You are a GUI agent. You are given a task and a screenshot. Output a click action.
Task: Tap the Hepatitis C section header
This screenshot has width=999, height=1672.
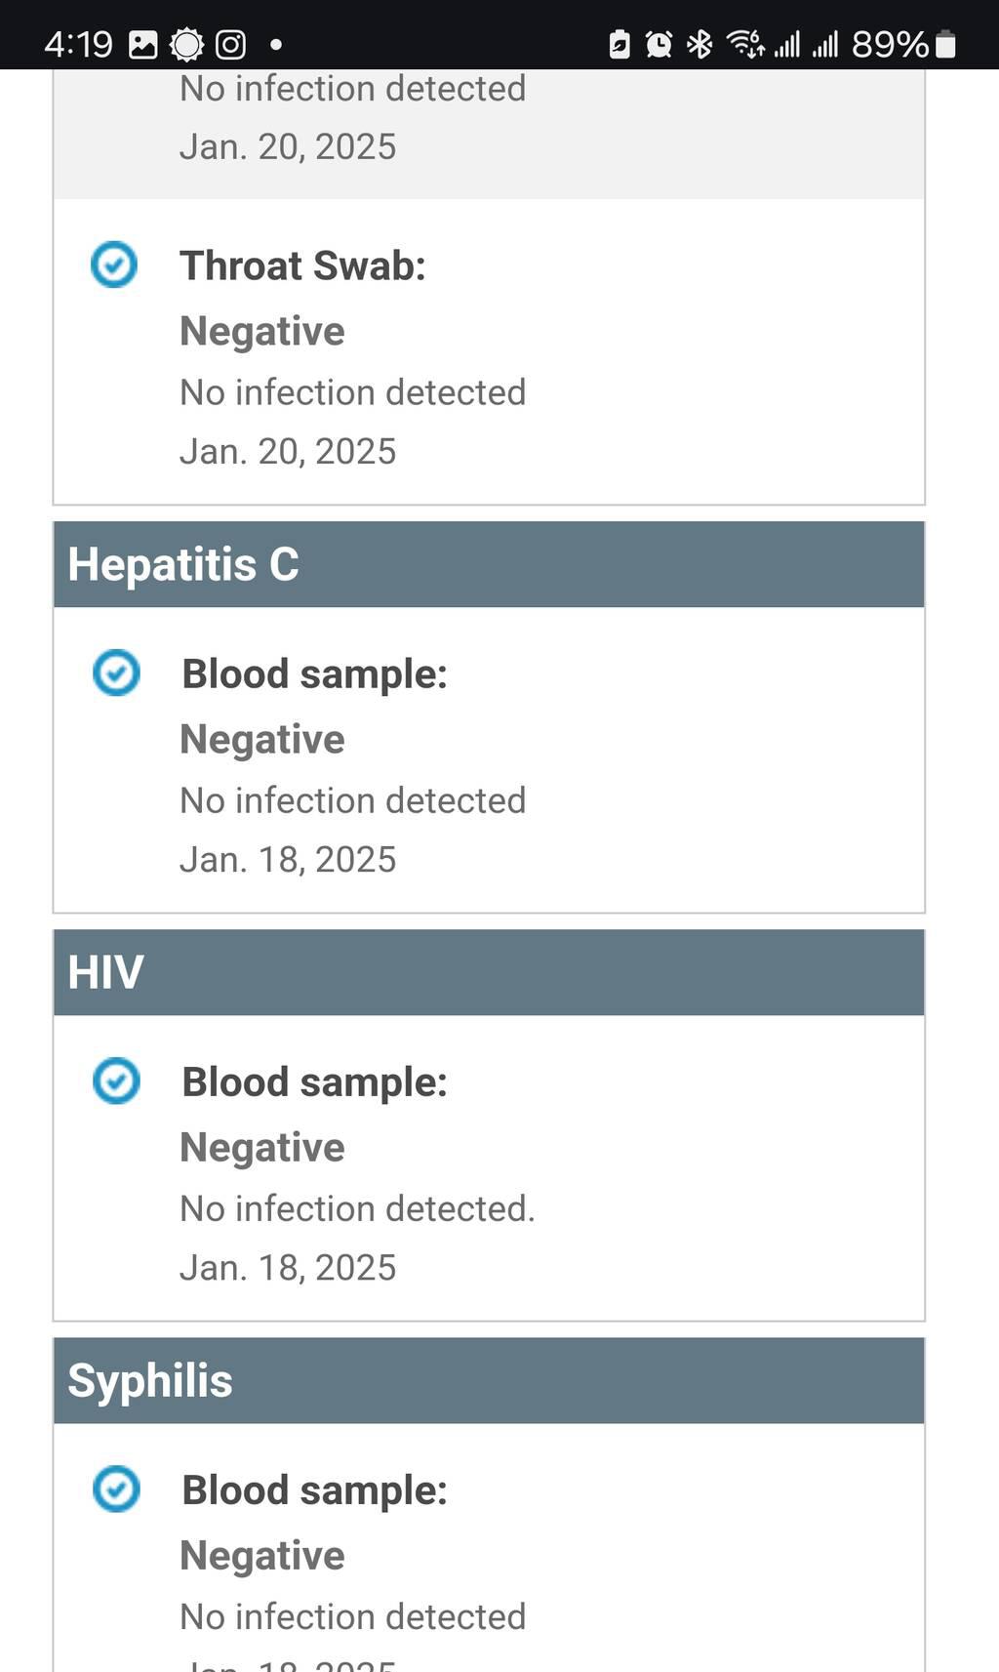tap(488, 564)
